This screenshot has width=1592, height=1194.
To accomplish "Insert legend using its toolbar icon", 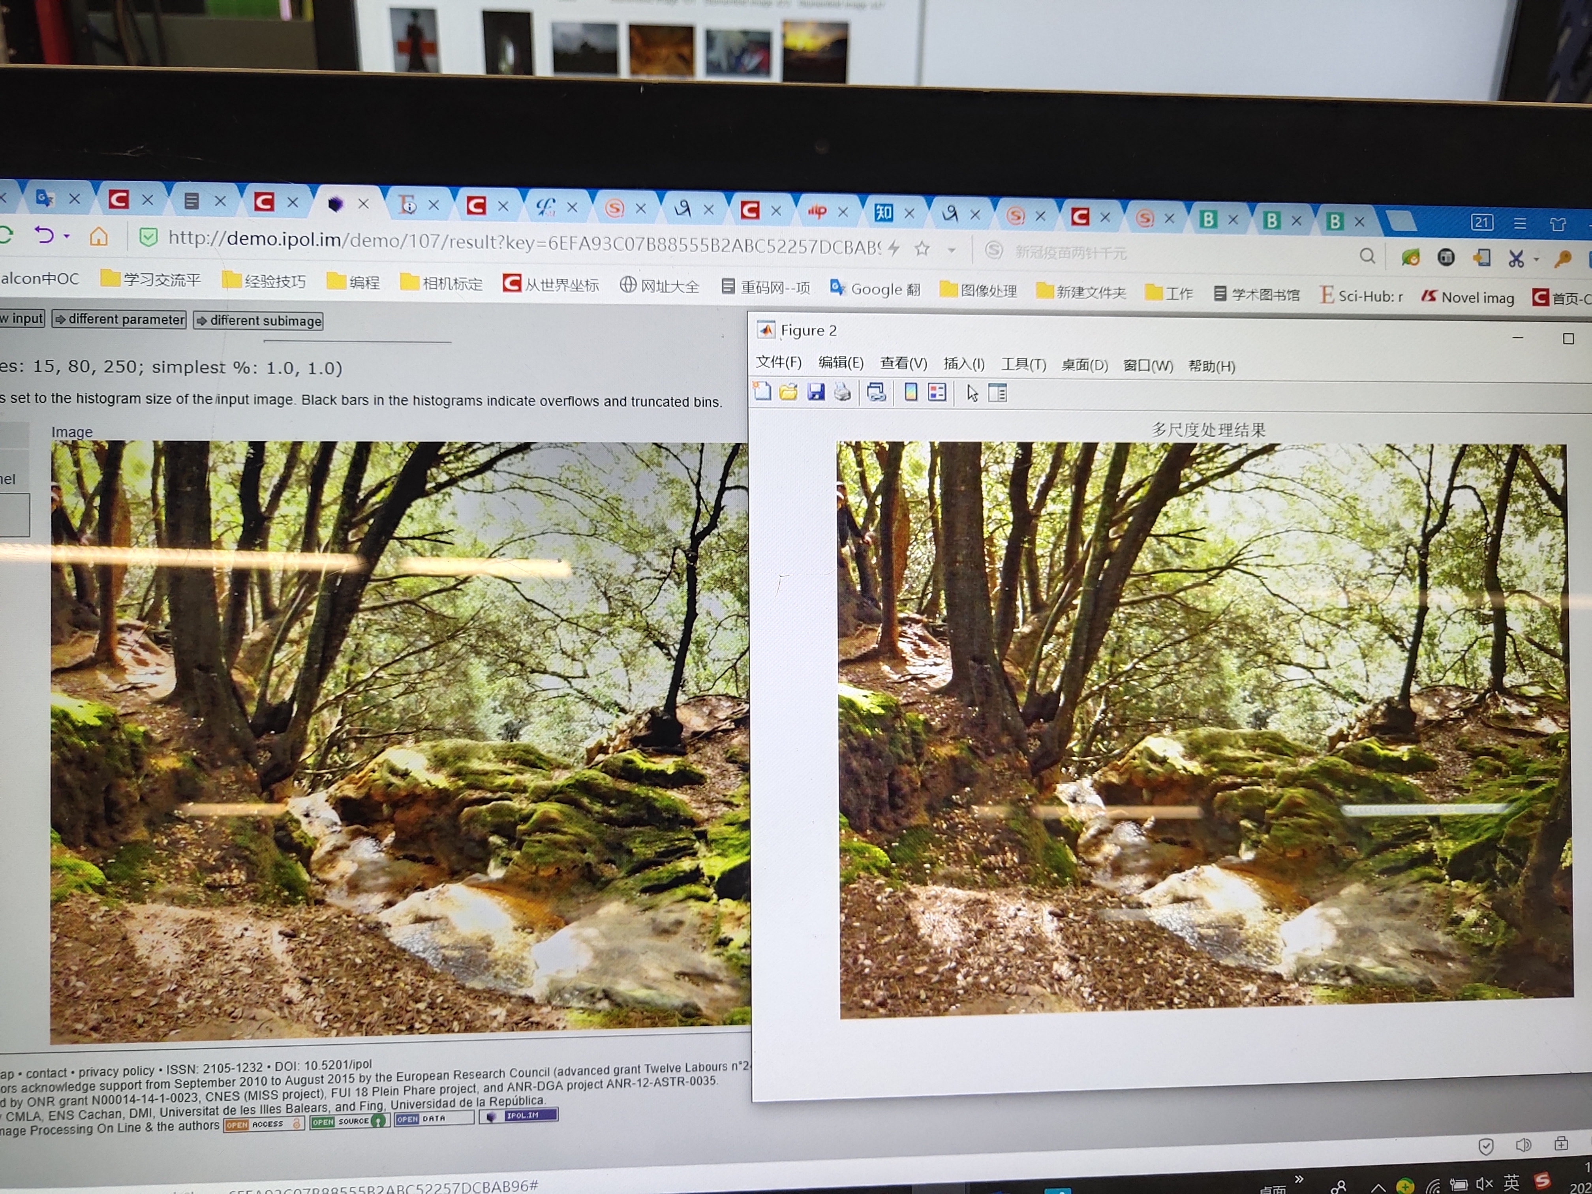I will (937, 393).
